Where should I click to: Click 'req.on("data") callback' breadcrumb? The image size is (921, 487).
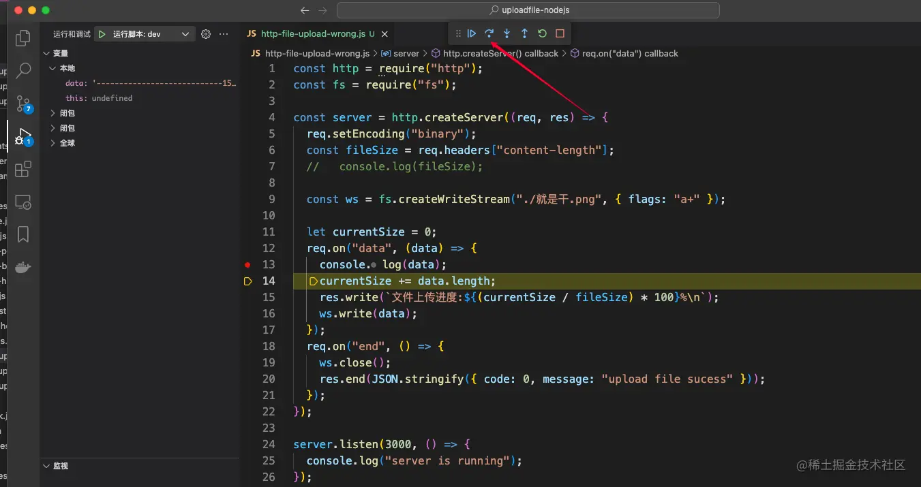[x=624, y=53]
